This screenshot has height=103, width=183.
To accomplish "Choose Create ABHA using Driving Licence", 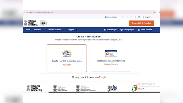I will point(111,58).
